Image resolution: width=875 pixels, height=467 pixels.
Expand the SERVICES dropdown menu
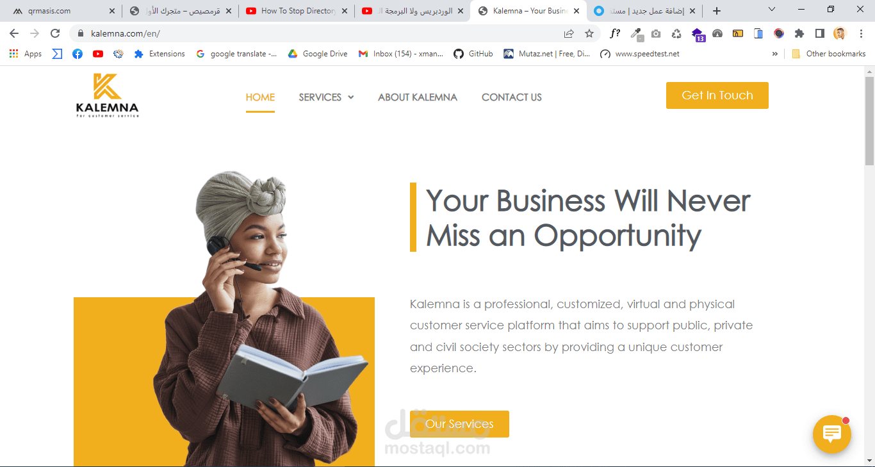click(326, 97)
